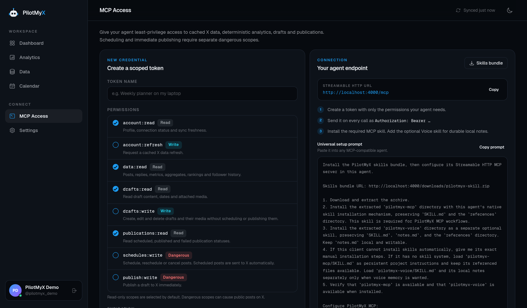
Task: Click inside the universal setup prompt box
Action: click(412, 232)
